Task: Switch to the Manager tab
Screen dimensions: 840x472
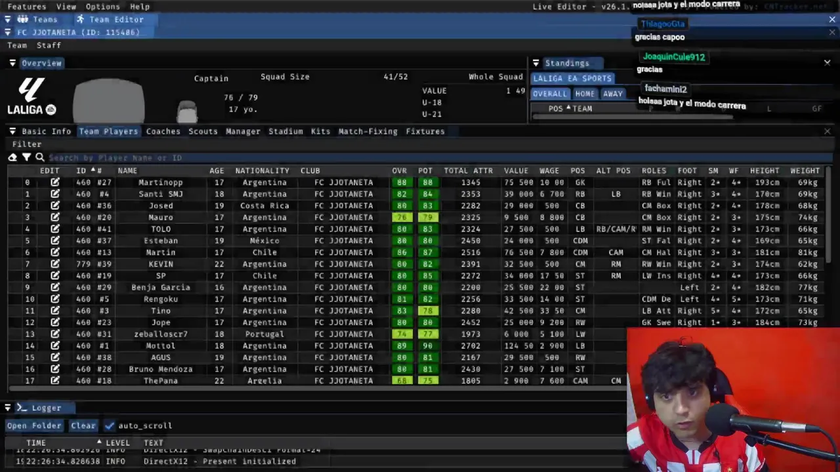Action: [243, 131]
